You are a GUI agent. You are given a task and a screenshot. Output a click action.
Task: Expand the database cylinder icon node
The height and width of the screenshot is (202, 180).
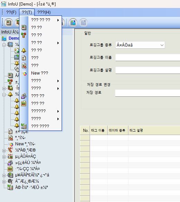click(4, 175)
